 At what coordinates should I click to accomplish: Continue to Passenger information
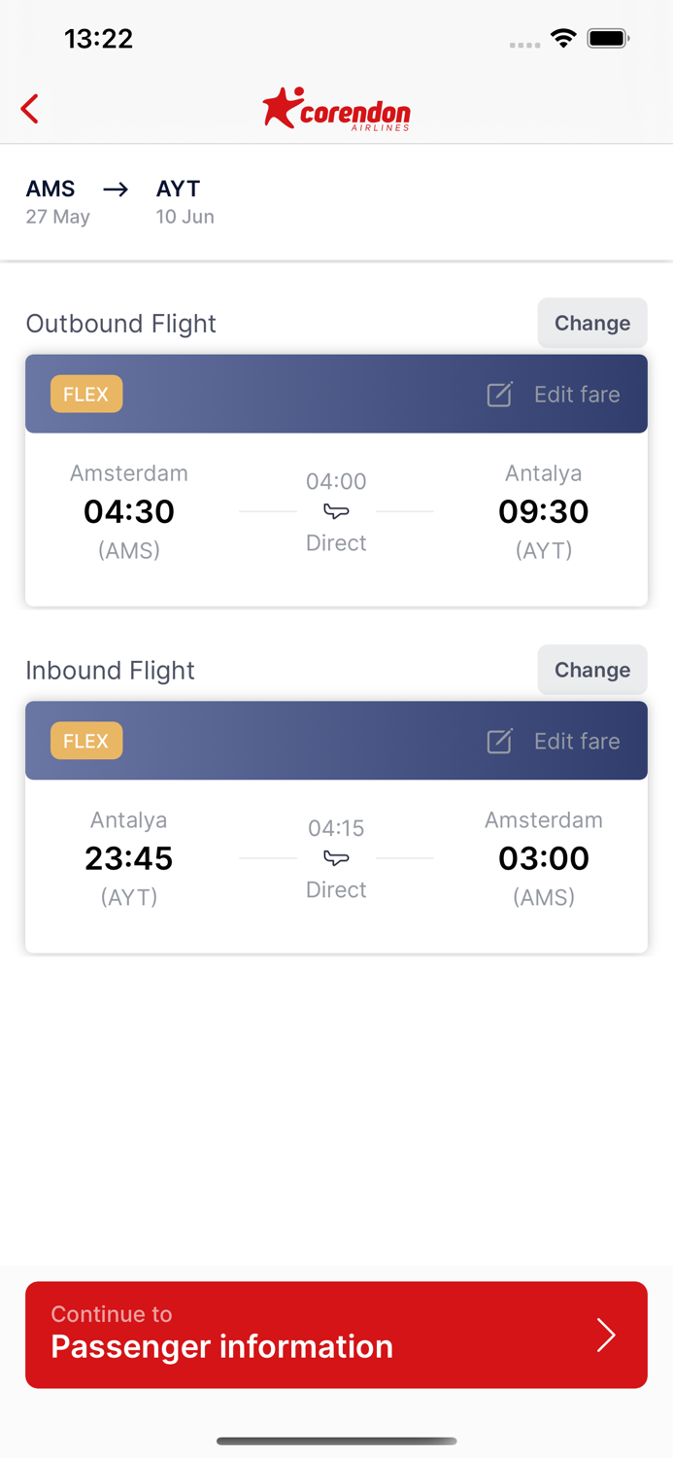pos(336,1335)
